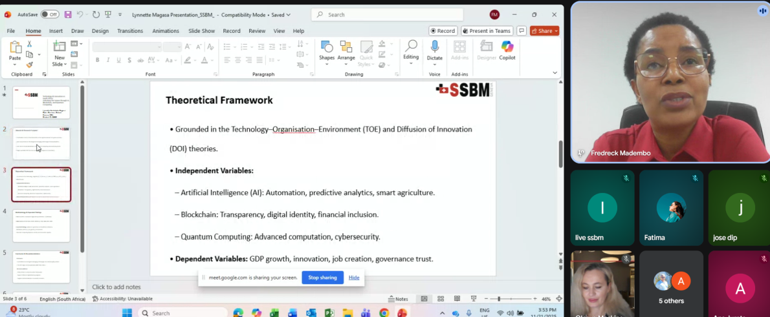Viewport: 770px width, 317px height.
Task: Switch to the Slide Show tab
Action: click(201, 31)
